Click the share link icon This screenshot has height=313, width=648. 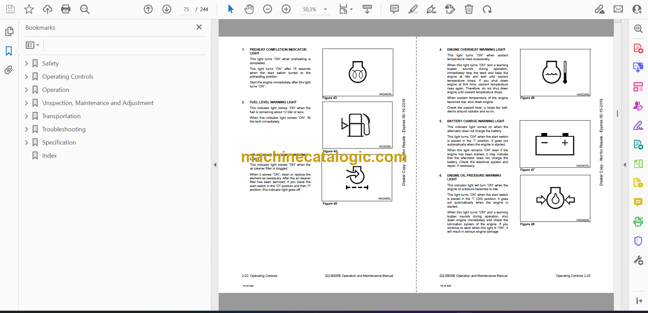coord(600,9)
